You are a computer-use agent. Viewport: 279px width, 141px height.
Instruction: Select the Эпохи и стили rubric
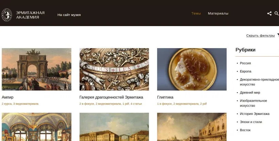pyautogui.click(x=251, y=122)
